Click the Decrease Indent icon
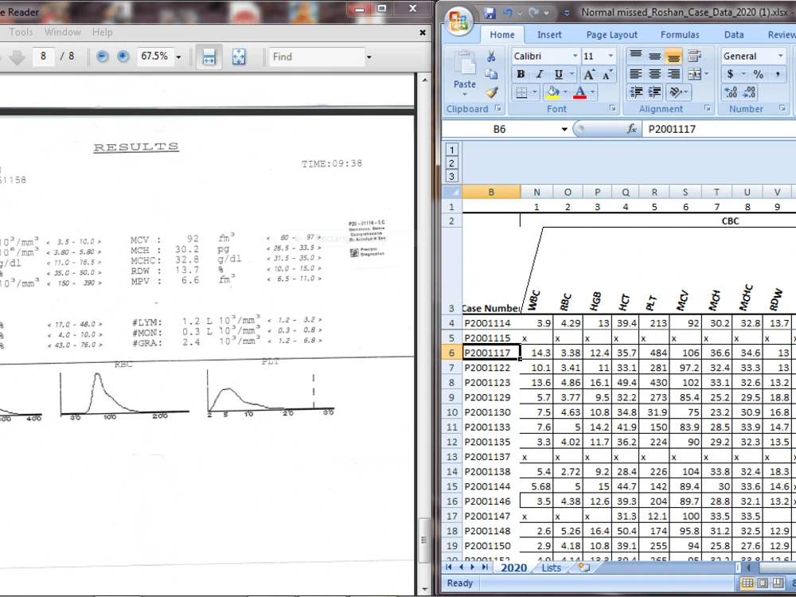The width and height of the screenshot is (796, 597). (635, 92)
